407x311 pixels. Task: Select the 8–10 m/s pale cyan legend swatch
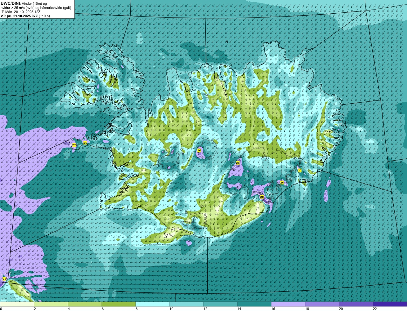(x=153, y=304)
